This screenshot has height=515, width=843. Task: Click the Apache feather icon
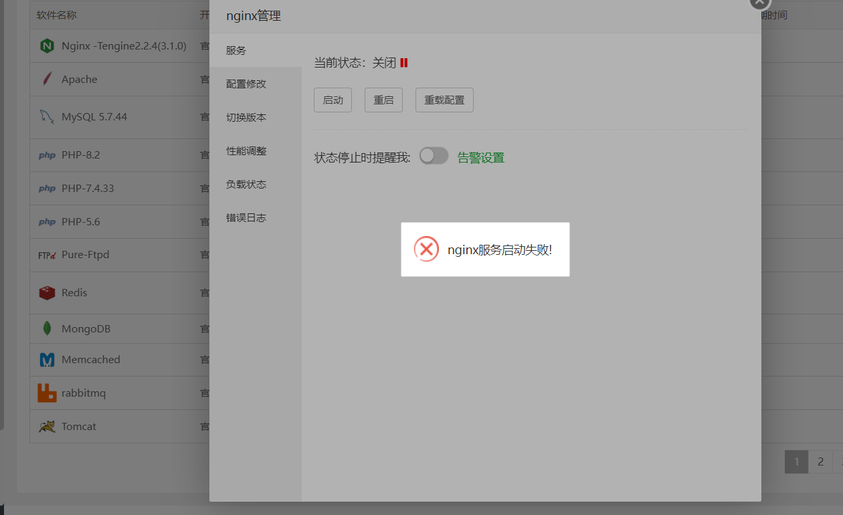click(47, 79)
